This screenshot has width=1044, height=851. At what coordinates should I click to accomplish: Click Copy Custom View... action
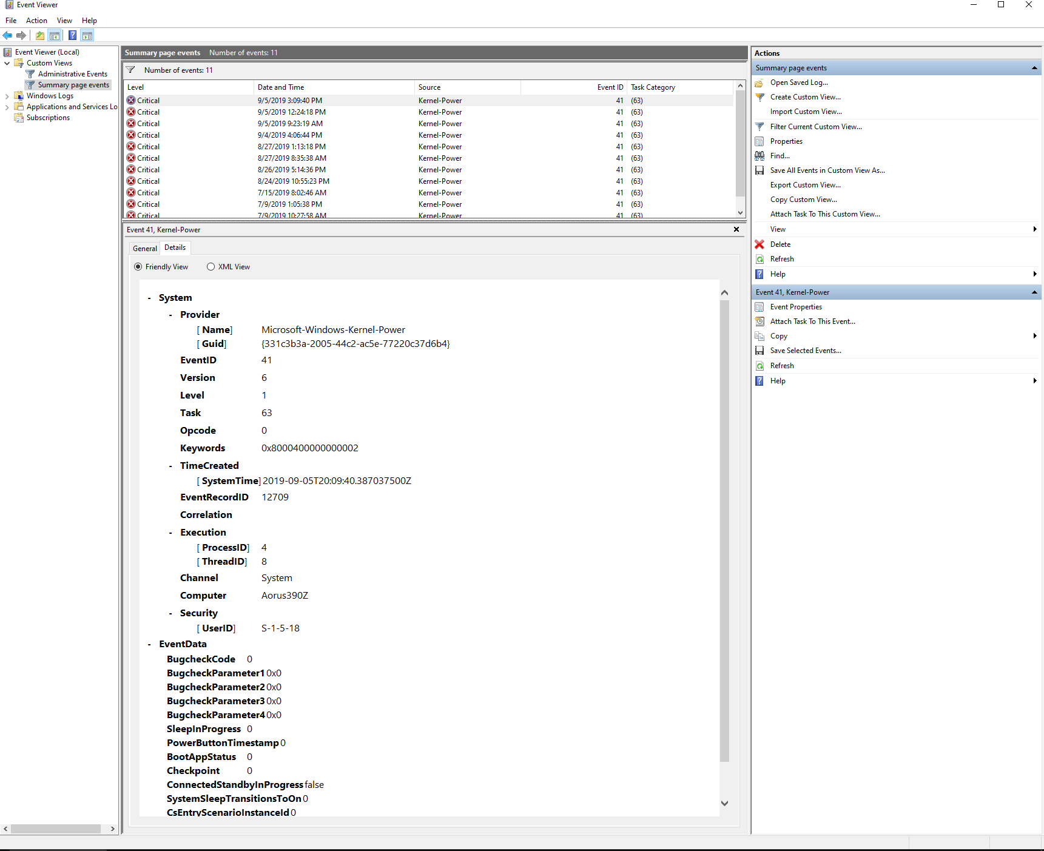[x=803, y=200]
